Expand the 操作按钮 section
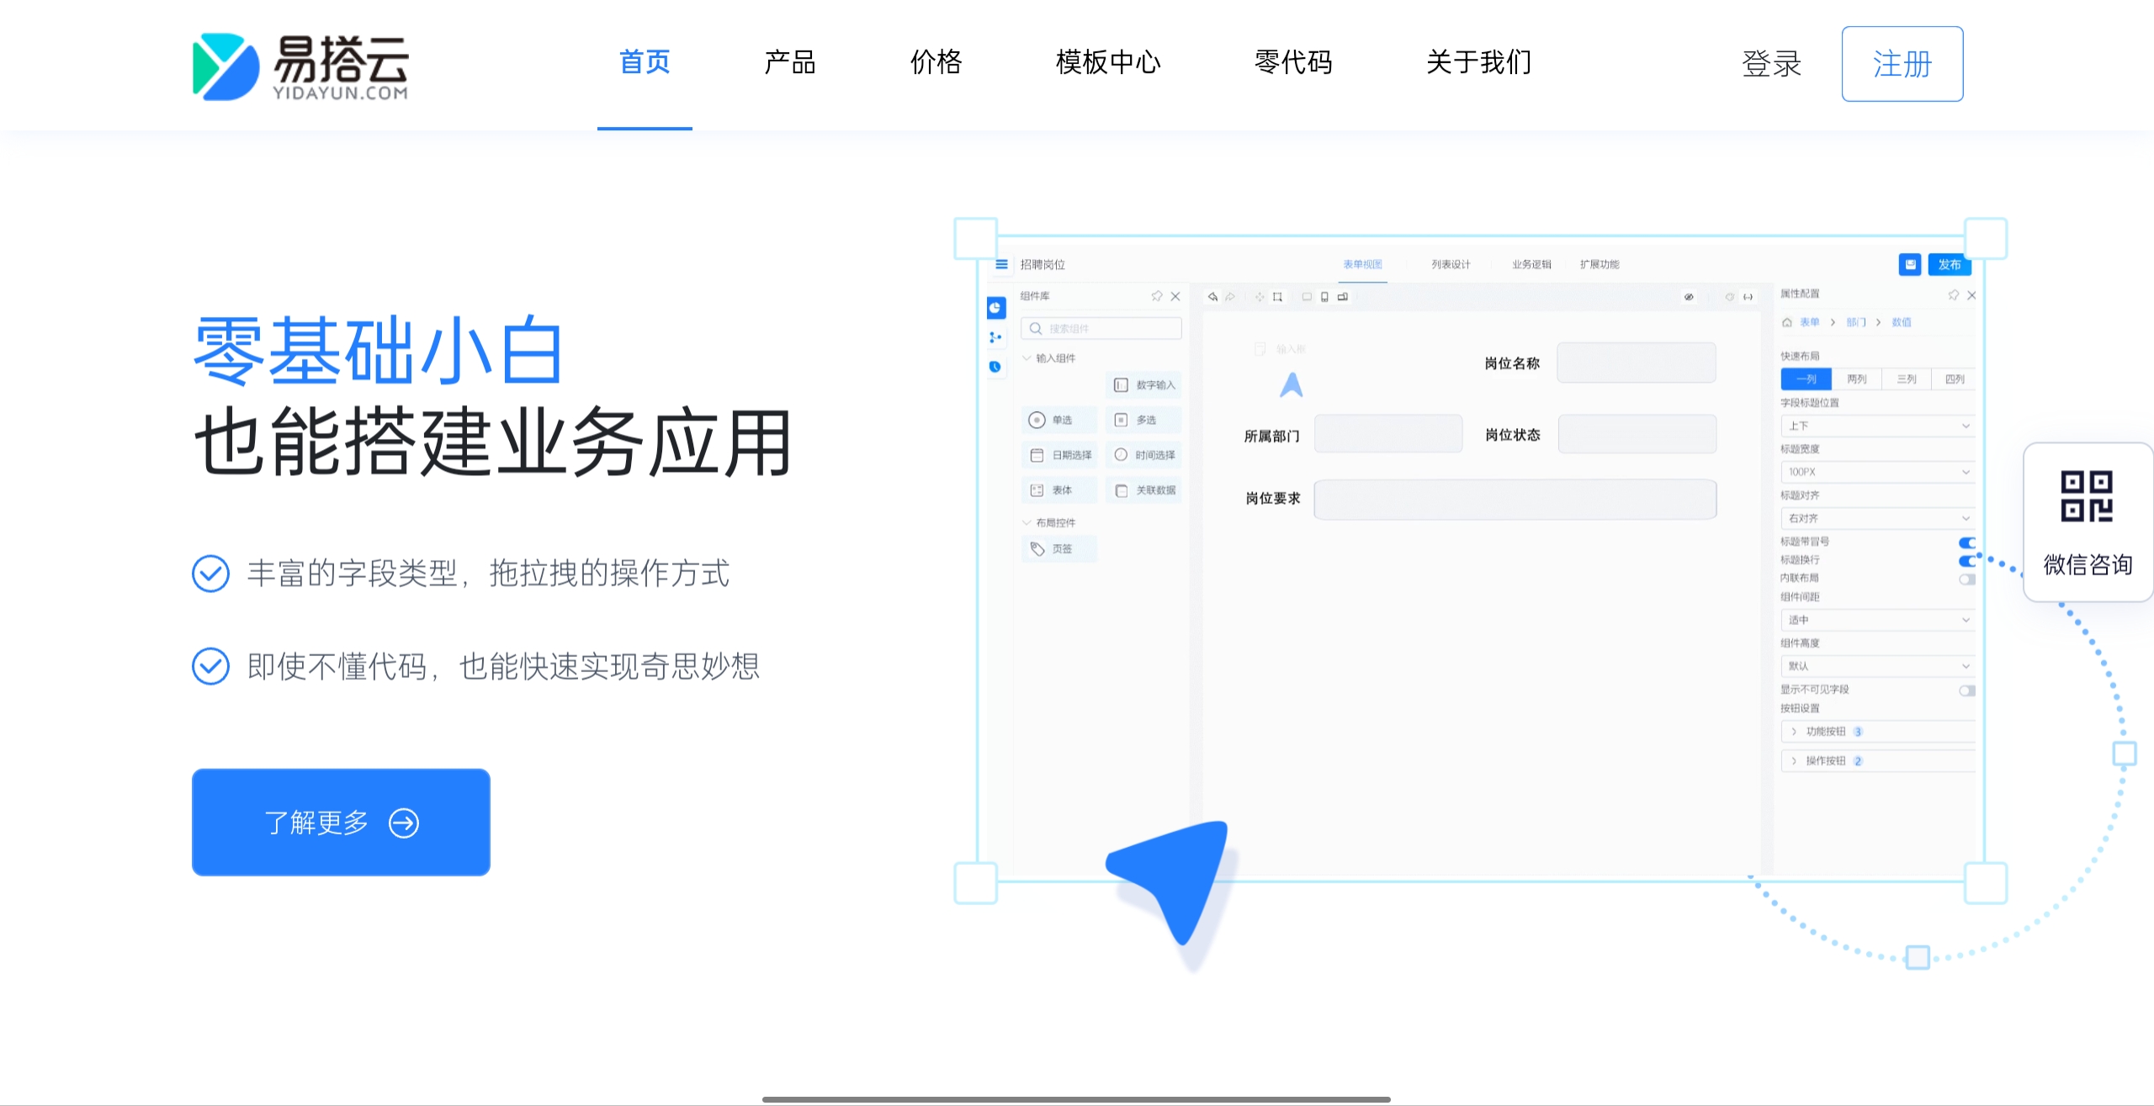 1878,761
